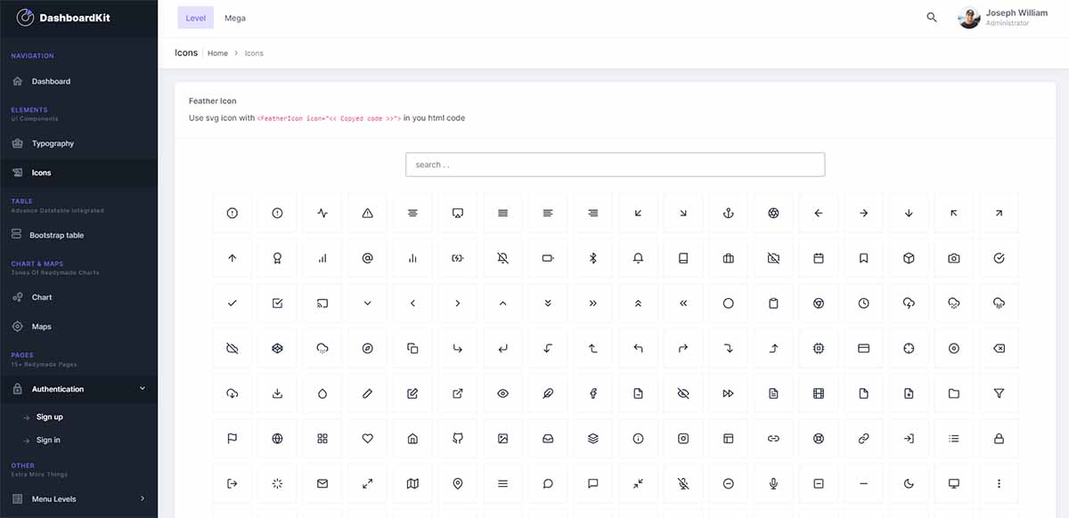Switch to the Mega tab
This screenshot has height=518, width=1069.
pyautogui.click(x=234, y=17)
